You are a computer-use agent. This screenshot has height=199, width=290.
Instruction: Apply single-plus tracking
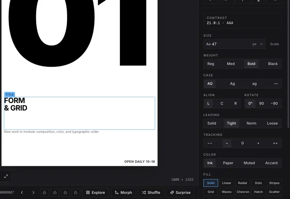[258, 143]
